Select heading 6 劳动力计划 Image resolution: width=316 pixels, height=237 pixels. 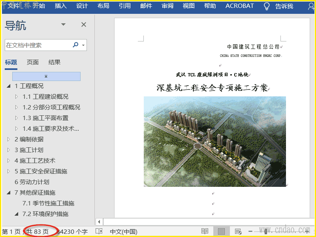click(32, 182)
